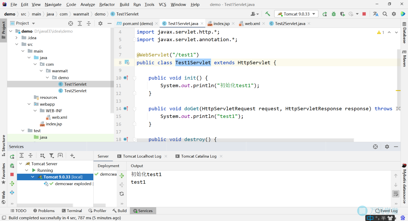Image resolution: width=408 pixels, height=221 pixels.
Task: Expand the .idea folder
Action: click(x=17, y=38)
